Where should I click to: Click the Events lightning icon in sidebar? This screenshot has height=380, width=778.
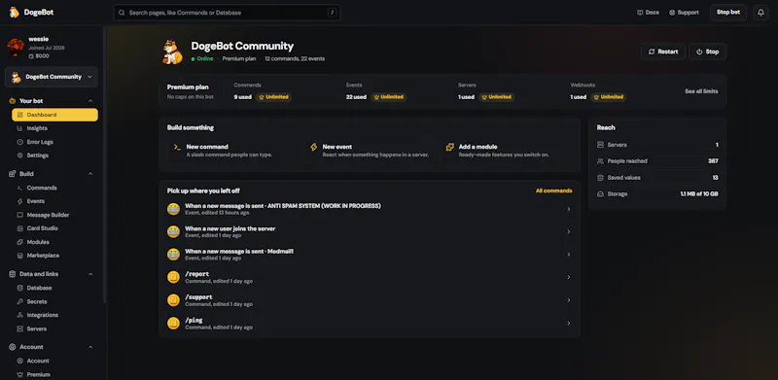(x=19, y=201)
